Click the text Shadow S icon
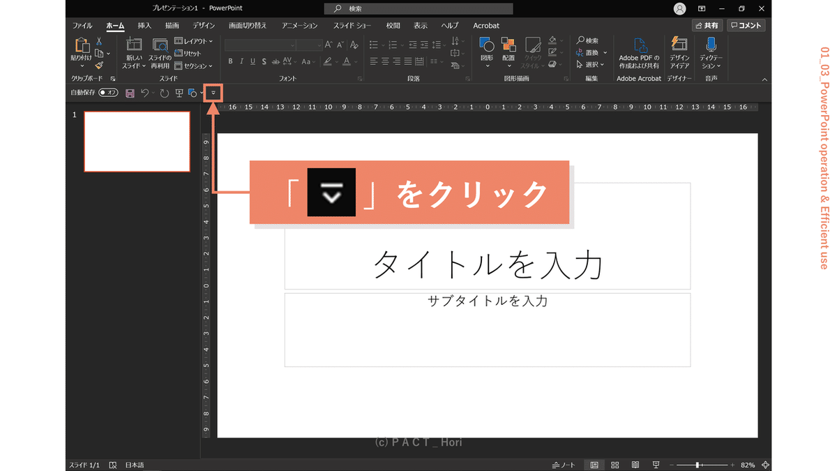837x471 pixels. tap(264, 61)
